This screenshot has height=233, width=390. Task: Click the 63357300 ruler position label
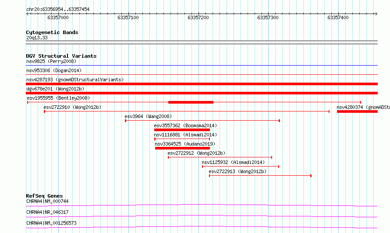[x=268, y=17]
